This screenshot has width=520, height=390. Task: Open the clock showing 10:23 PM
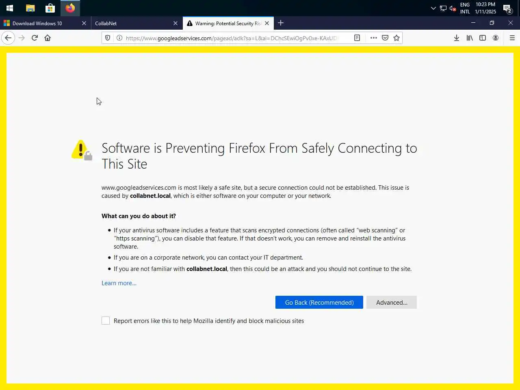(x=485, y=8)
